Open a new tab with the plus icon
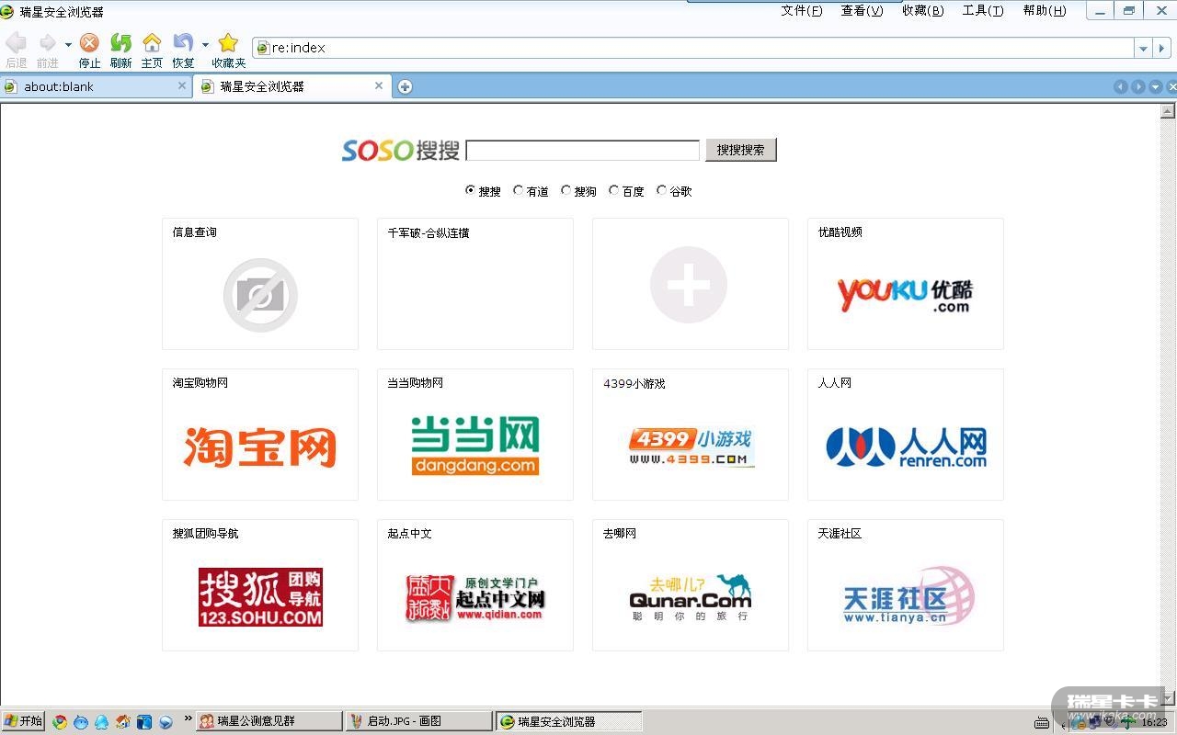 (x=405, y=86)
